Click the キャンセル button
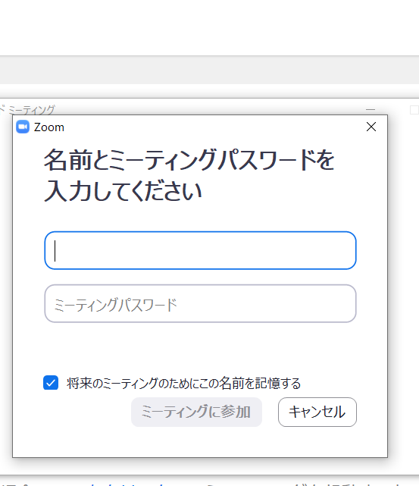Image resolution: width=419 pixels, height=486 pixels. [x=317, y=412]
